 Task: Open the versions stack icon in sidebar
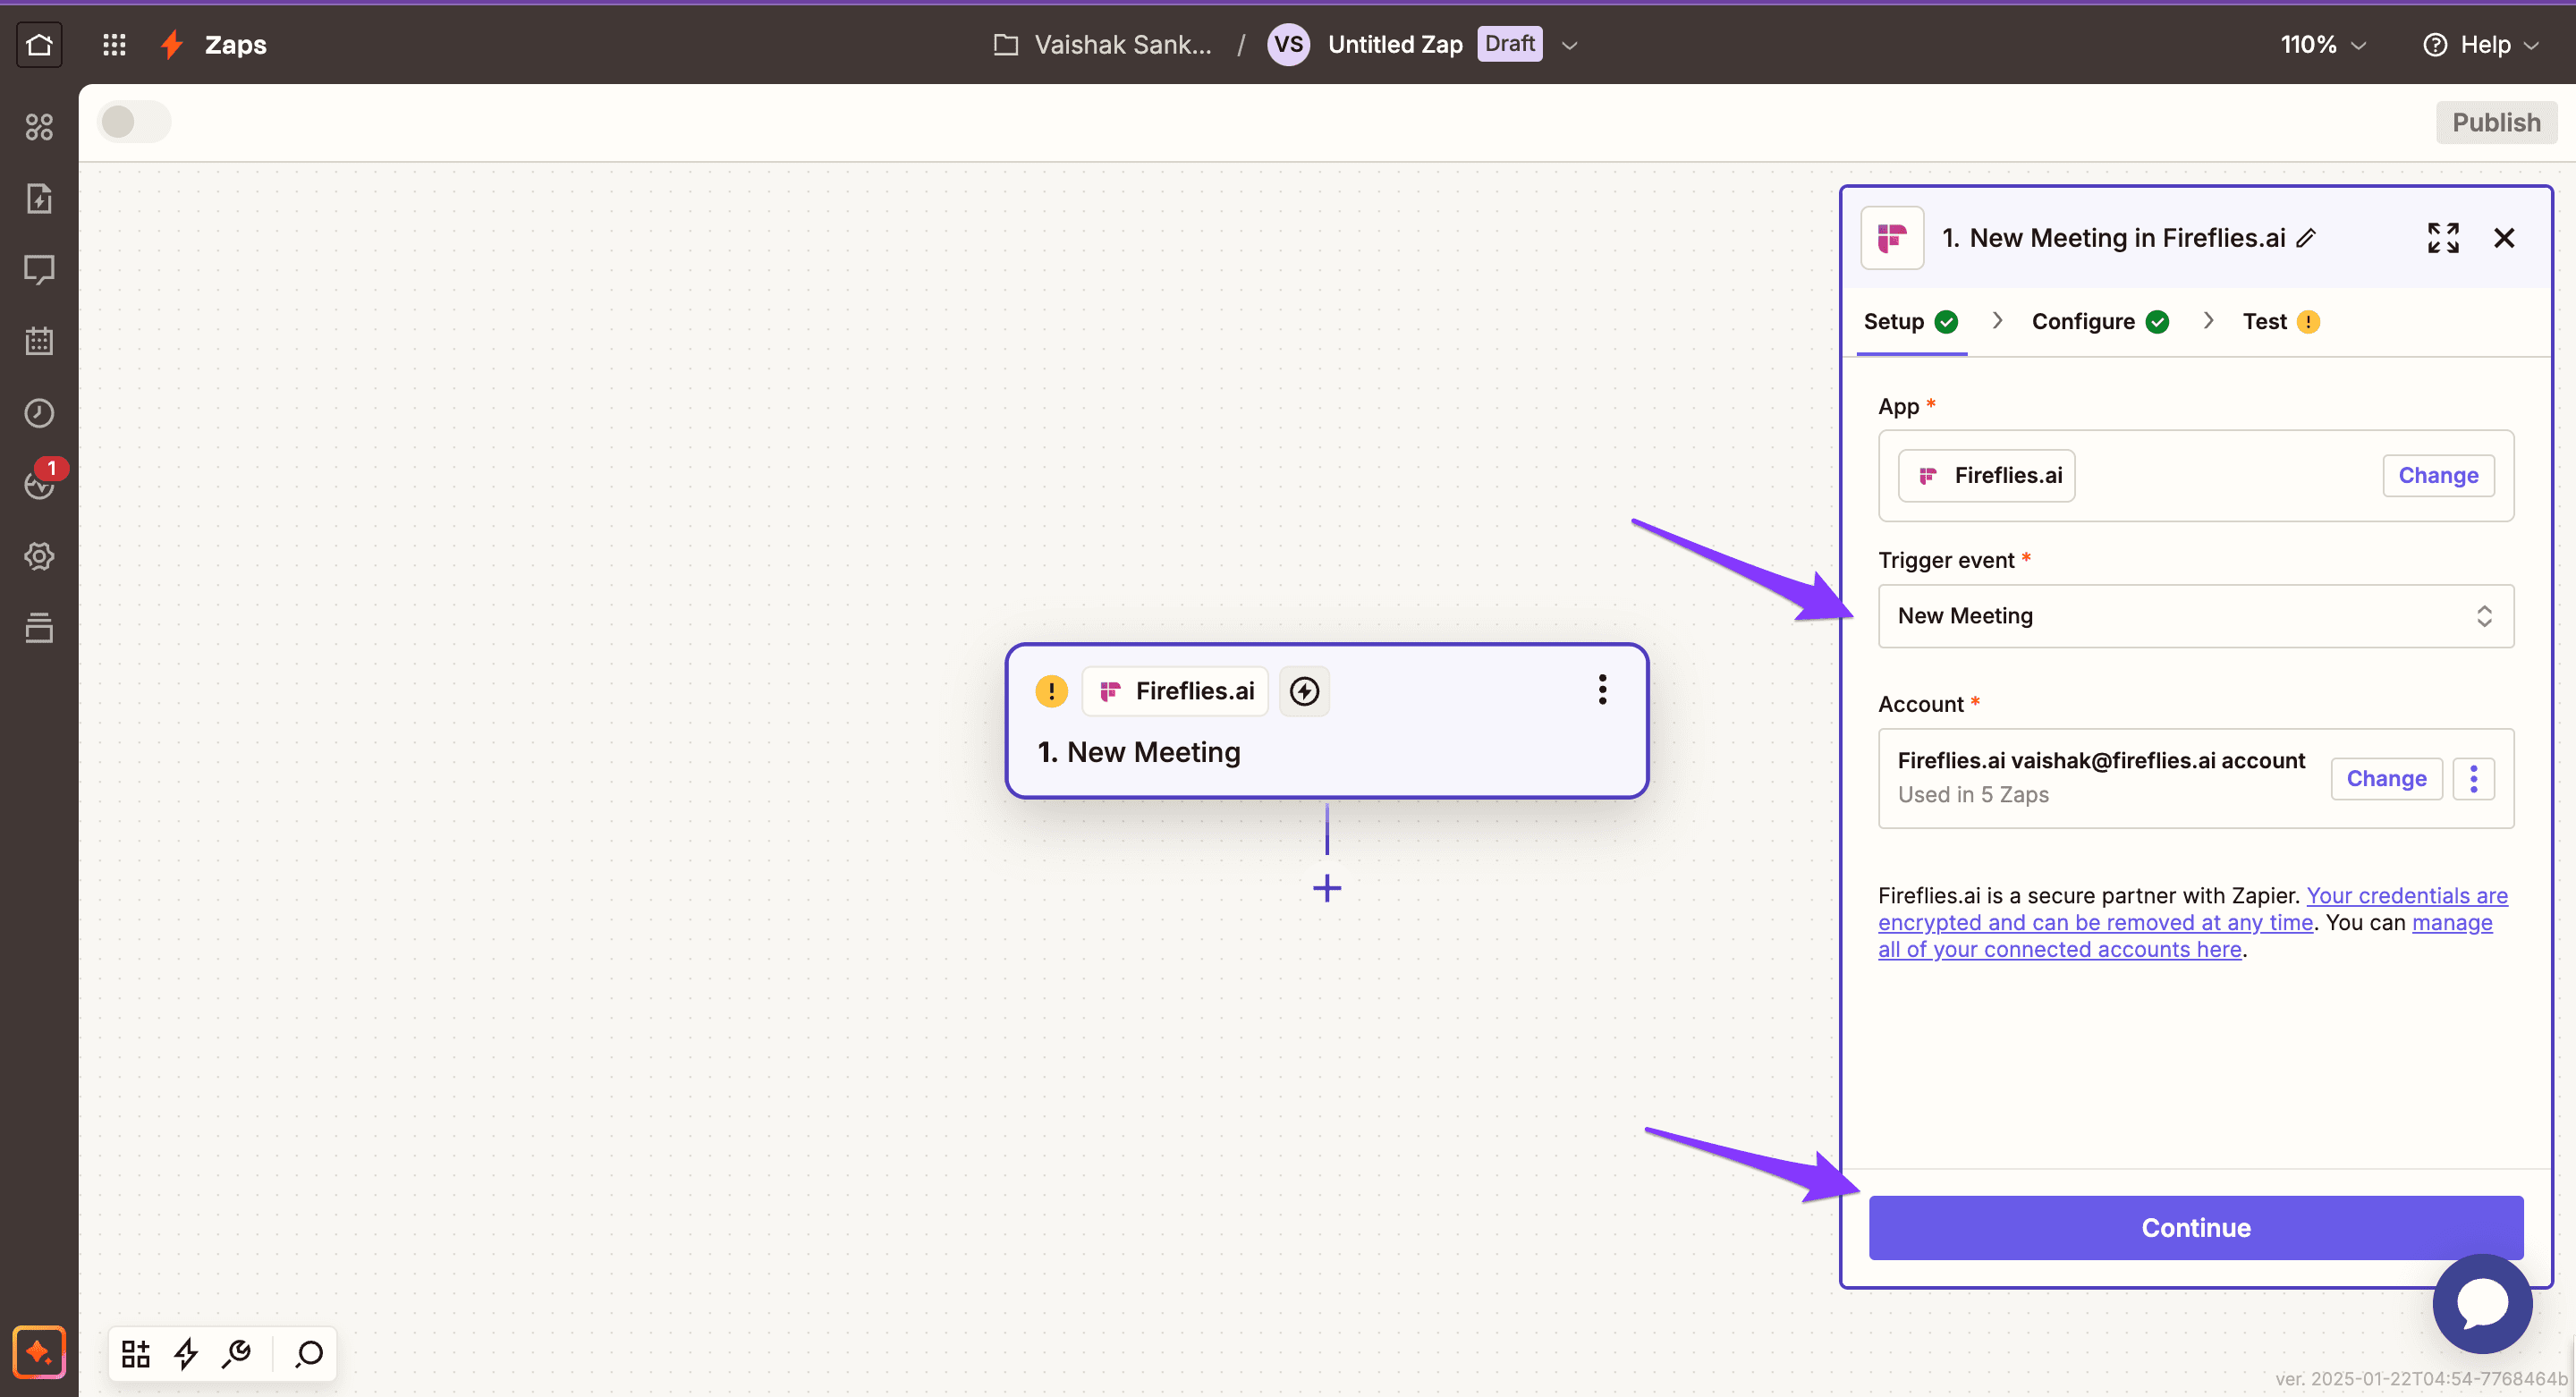tap(39, 628)
